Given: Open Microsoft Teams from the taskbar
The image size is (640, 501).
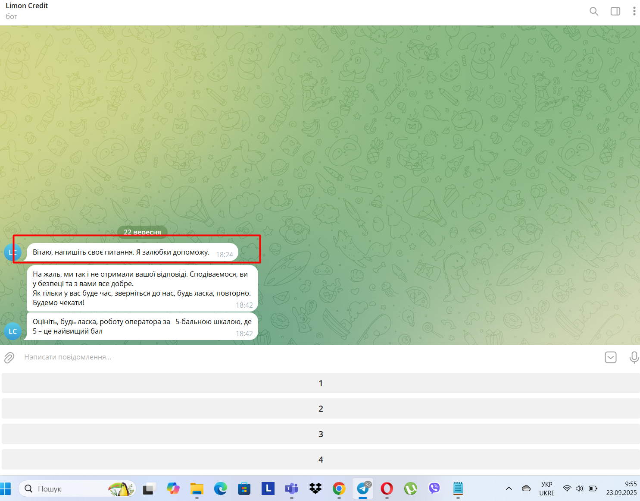Looking at the screenshot, I should coord(292,488).
